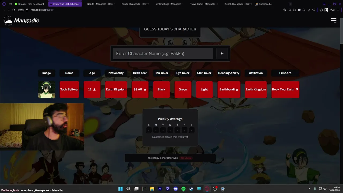Click Toph Beifong's character image

click(47, 90)
